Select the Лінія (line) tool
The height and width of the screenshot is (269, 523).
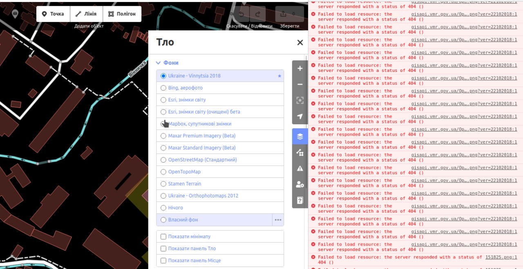pyautogui.click(x=86, y=14)
